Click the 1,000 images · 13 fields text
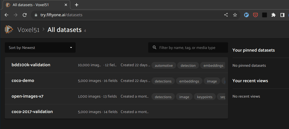 (x=97, y=96)
